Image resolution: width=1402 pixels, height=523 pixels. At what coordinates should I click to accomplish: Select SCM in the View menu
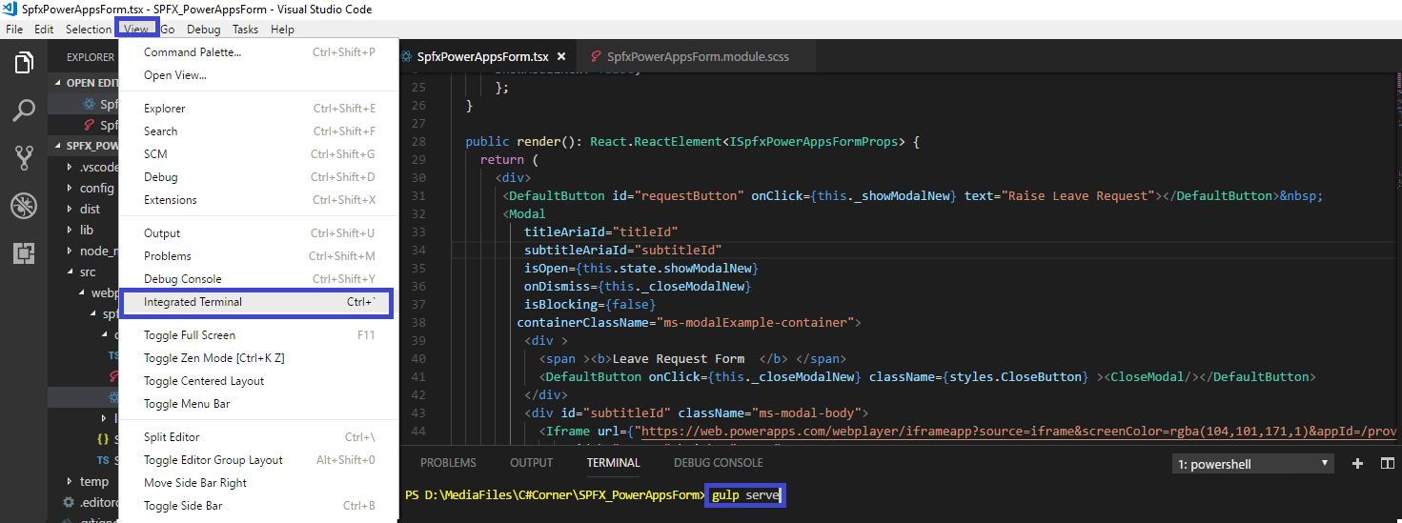pyautogui.click(x=258, y=154)
